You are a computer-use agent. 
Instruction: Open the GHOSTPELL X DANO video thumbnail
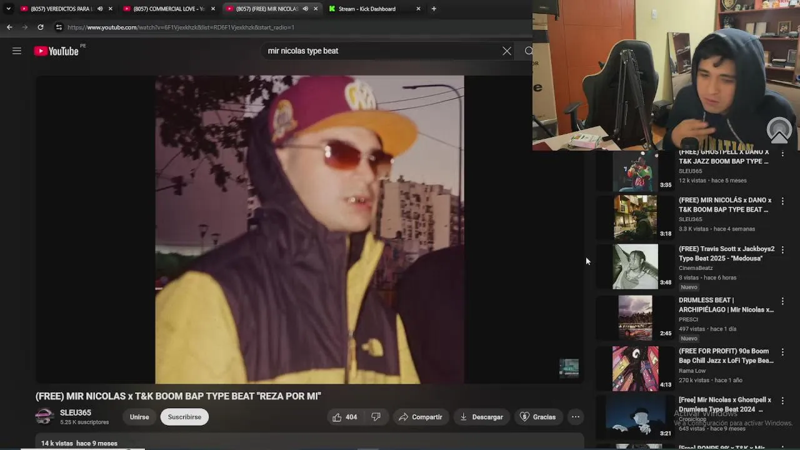[x=635, y=171]
